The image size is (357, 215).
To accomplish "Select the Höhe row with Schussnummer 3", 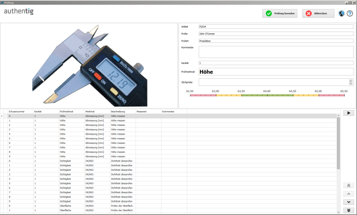I will pyautogui.click(x=168, y=130).
